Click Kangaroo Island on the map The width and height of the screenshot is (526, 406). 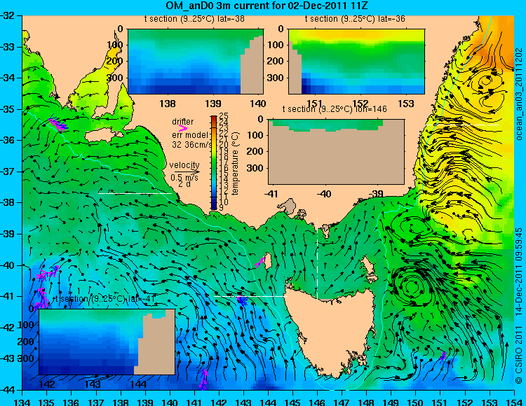coord(103,136)
